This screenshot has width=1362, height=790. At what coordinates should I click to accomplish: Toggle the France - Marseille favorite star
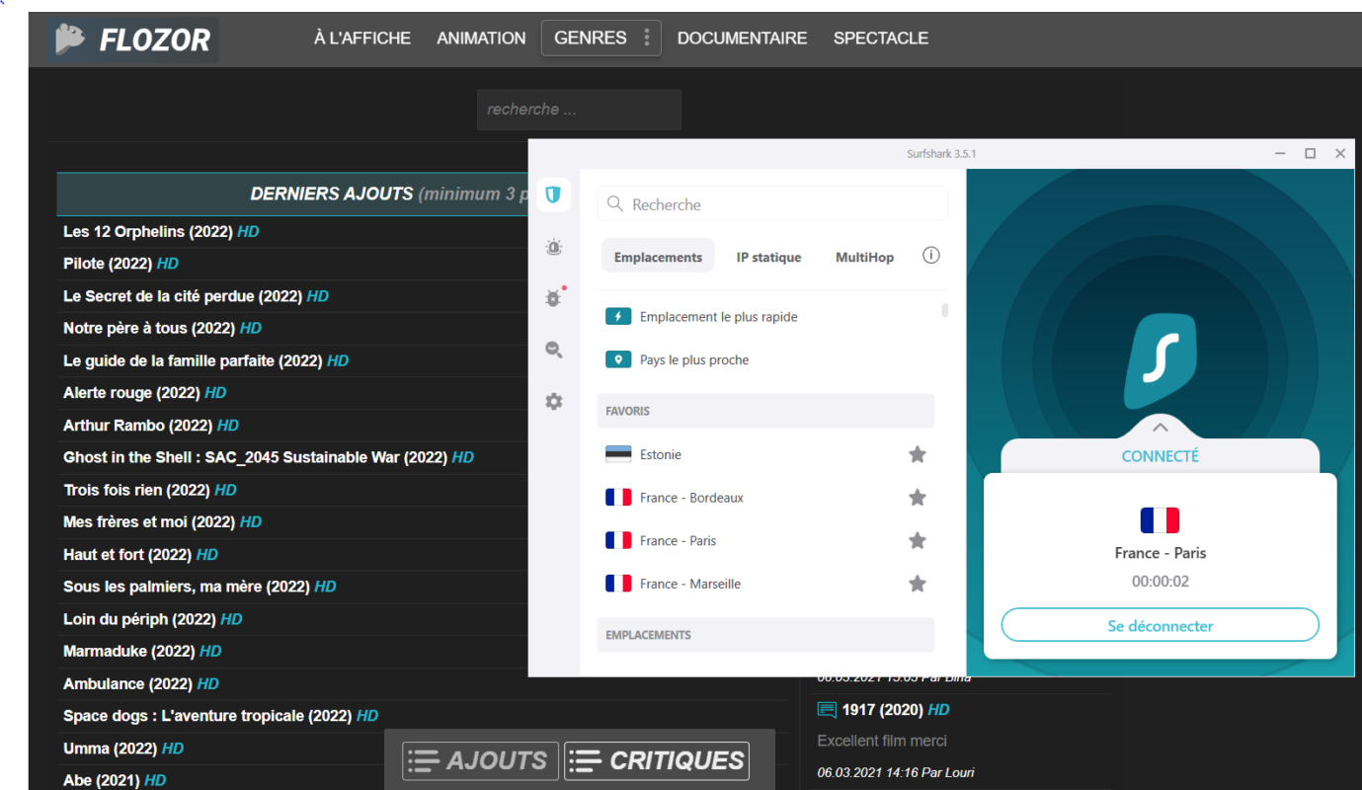(x=918, y=584)
